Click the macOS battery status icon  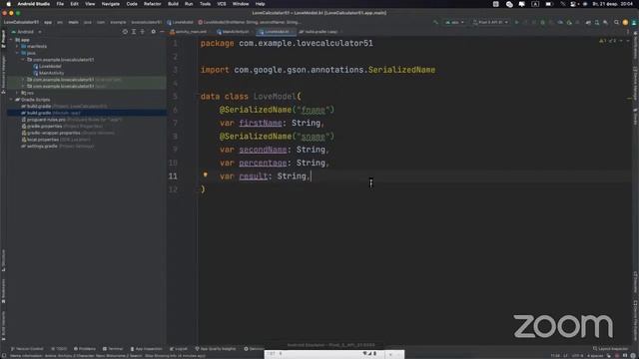(548, 4)
